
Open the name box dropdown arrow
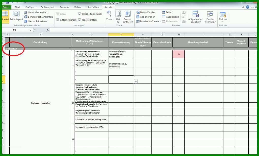[31, 30]
